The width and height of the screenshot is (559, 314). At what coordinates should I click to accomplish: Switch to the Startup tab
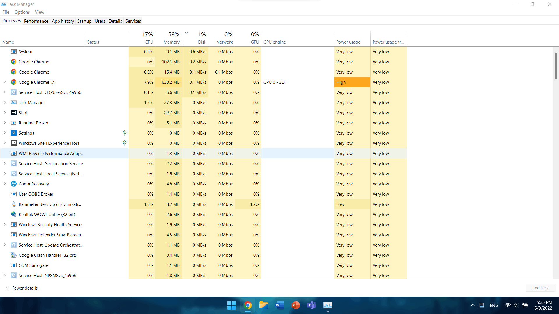[84, 21]
